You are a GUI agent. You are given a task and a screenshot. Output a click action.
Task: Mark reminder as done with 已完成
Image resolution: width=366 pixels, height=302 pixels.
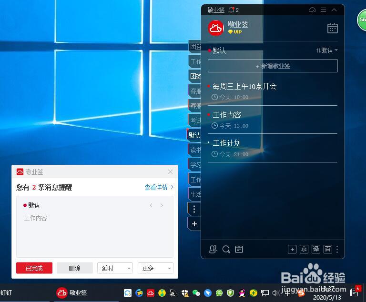(34, 268)
